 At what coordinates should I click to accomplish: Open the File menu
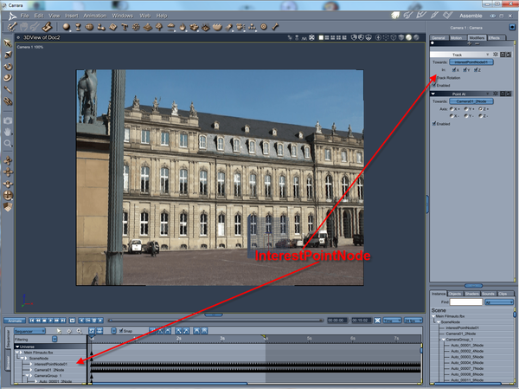tap(24, 16)
